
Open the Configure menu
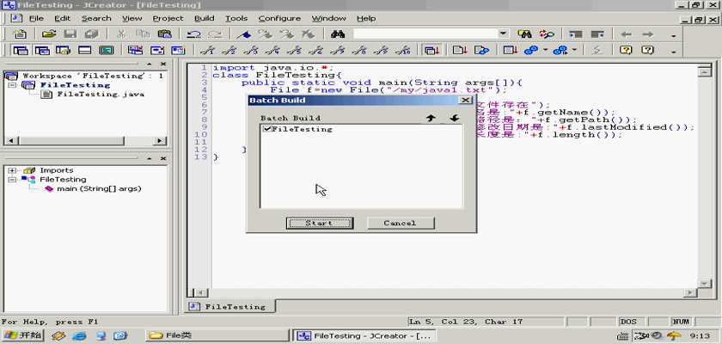[x=279, y=18]
